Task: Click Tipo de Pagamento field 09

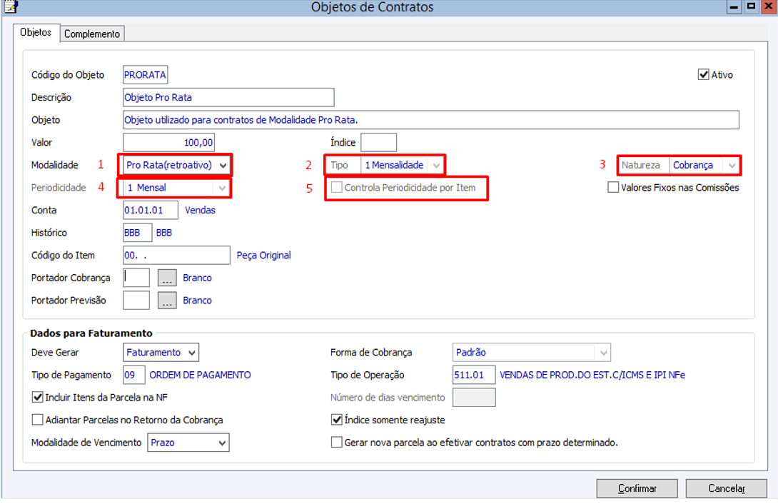Action: (x=134, y=375)
